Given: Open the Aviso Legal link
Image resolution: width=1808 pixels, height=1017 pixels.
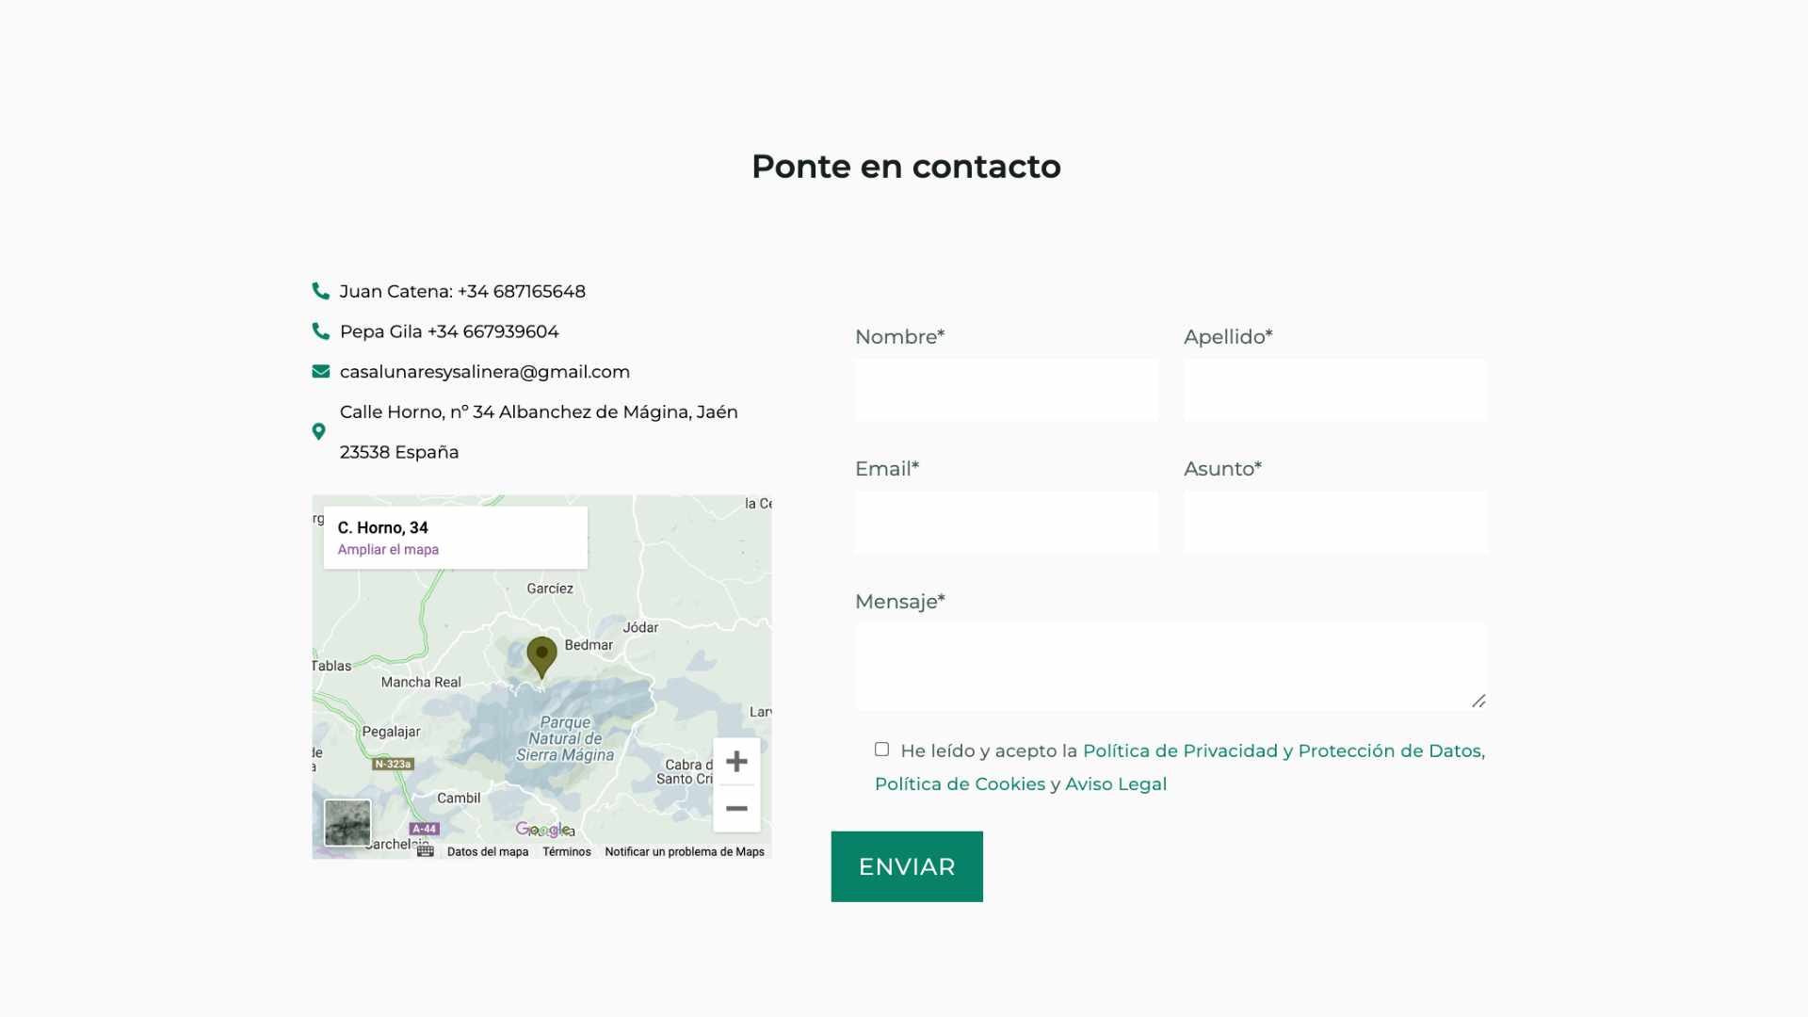Looking at the screenshot, I should [1116, 784].
